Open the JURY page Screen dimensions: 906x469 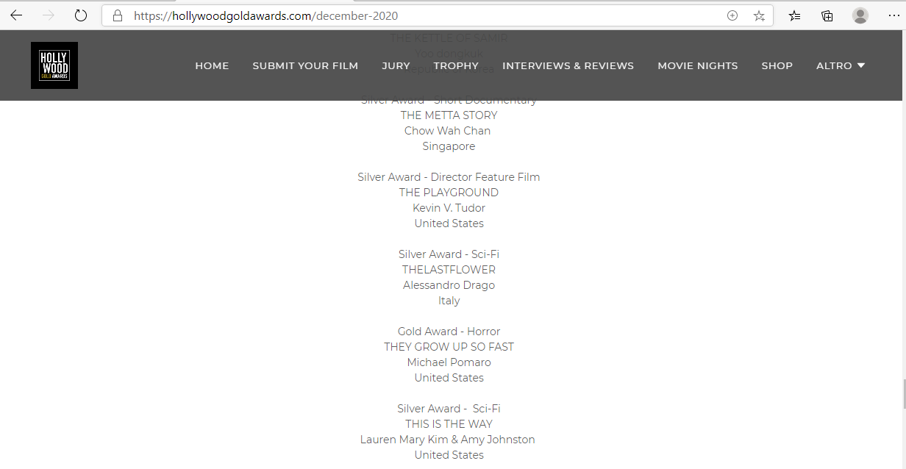click(396, 65)
